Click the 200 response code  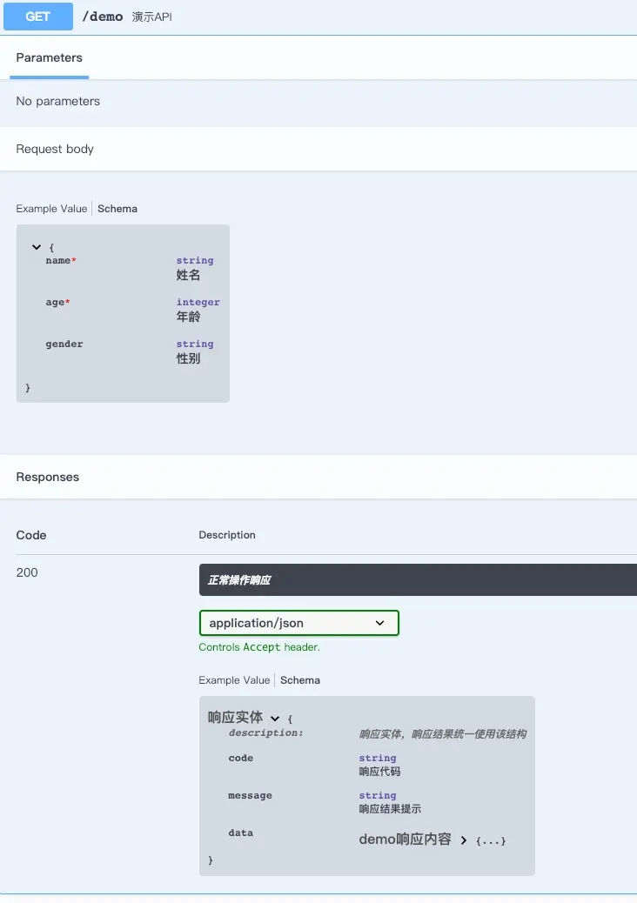pyautogui.click(x=27, y=572)
